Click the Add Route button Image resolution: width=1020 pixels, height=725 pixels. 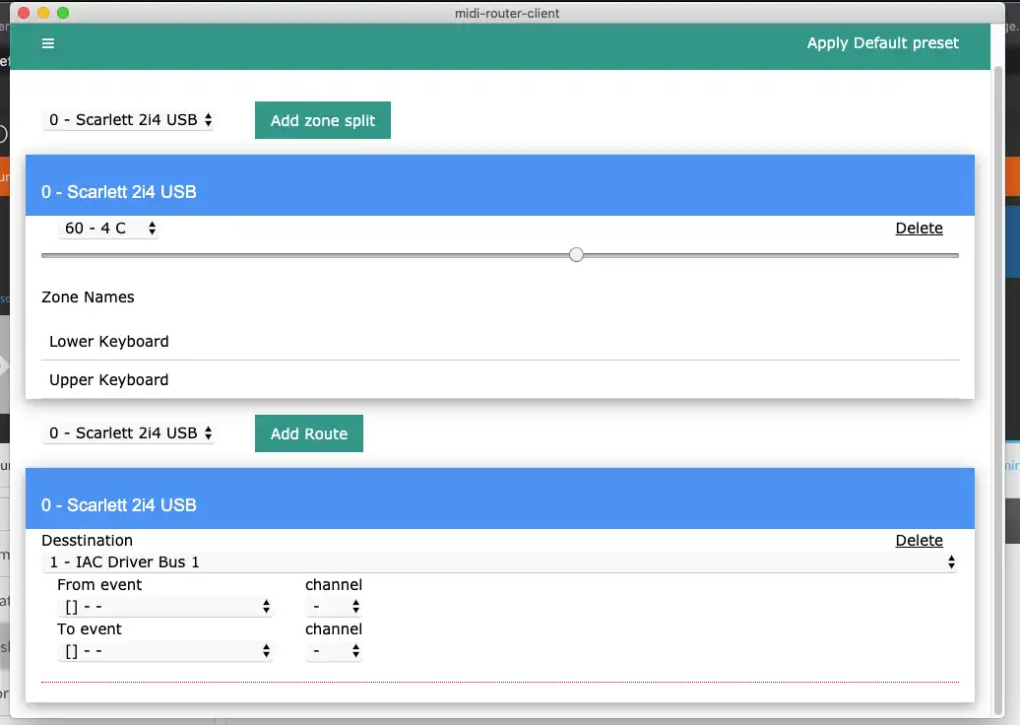click(308, 432)
